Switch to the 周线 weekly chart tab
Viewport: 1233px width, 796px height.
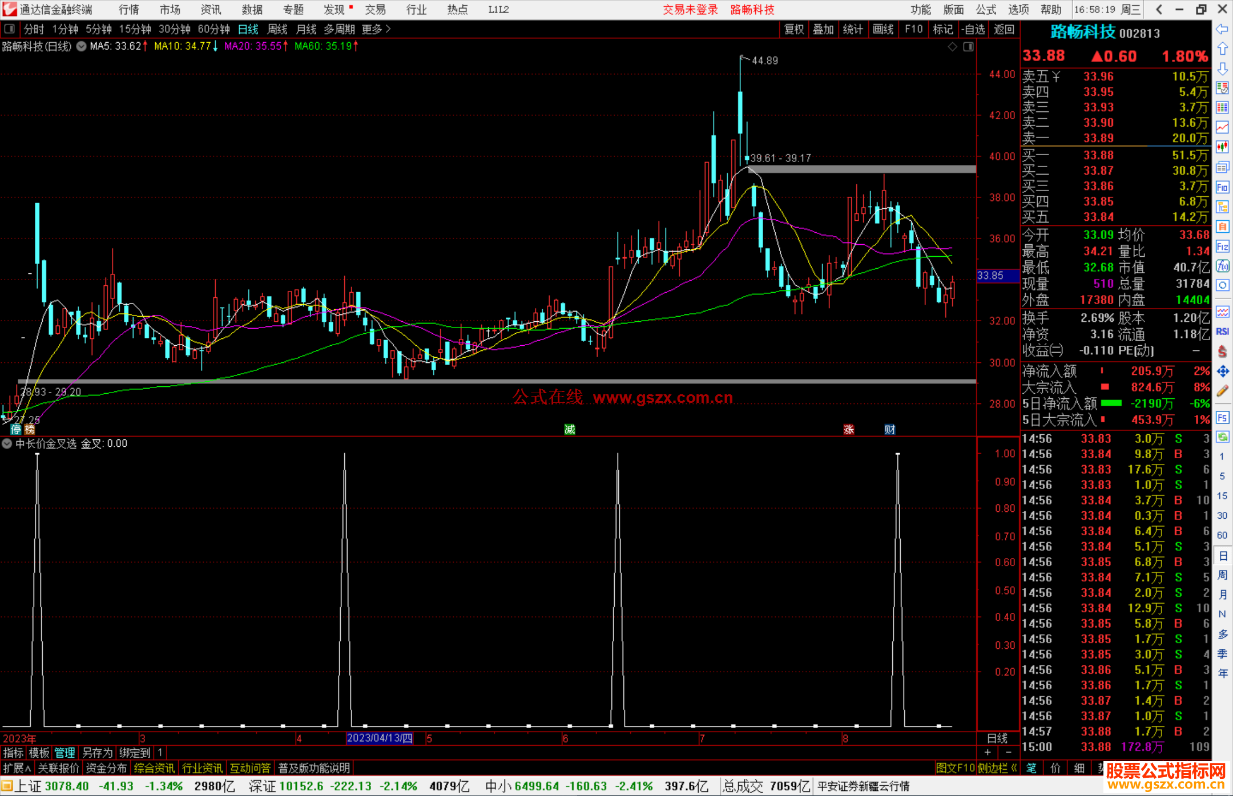277,29
